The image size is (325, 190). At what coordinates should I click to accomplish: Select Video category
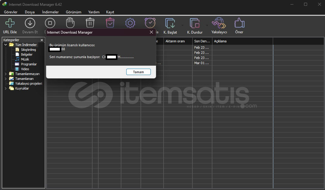pyautogui.click(x=25, y=69)
